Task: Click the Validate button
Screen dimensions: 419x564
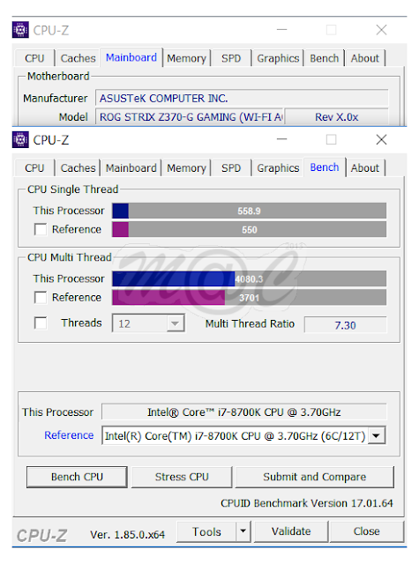Action: 291,531
